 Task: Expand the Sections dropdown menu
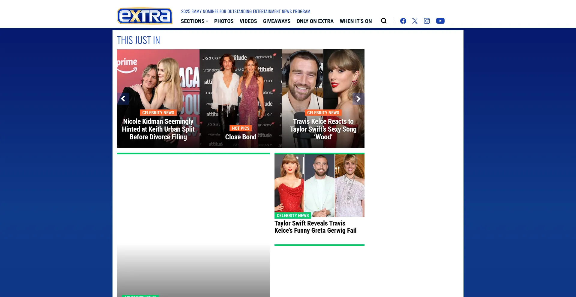194,21
